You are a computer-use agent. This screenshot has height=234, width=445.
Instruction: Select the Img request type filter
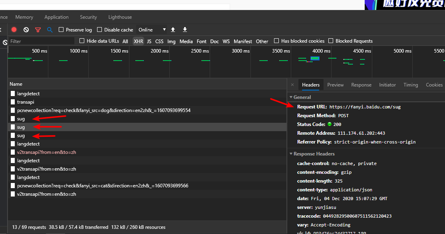pos(171,41)
